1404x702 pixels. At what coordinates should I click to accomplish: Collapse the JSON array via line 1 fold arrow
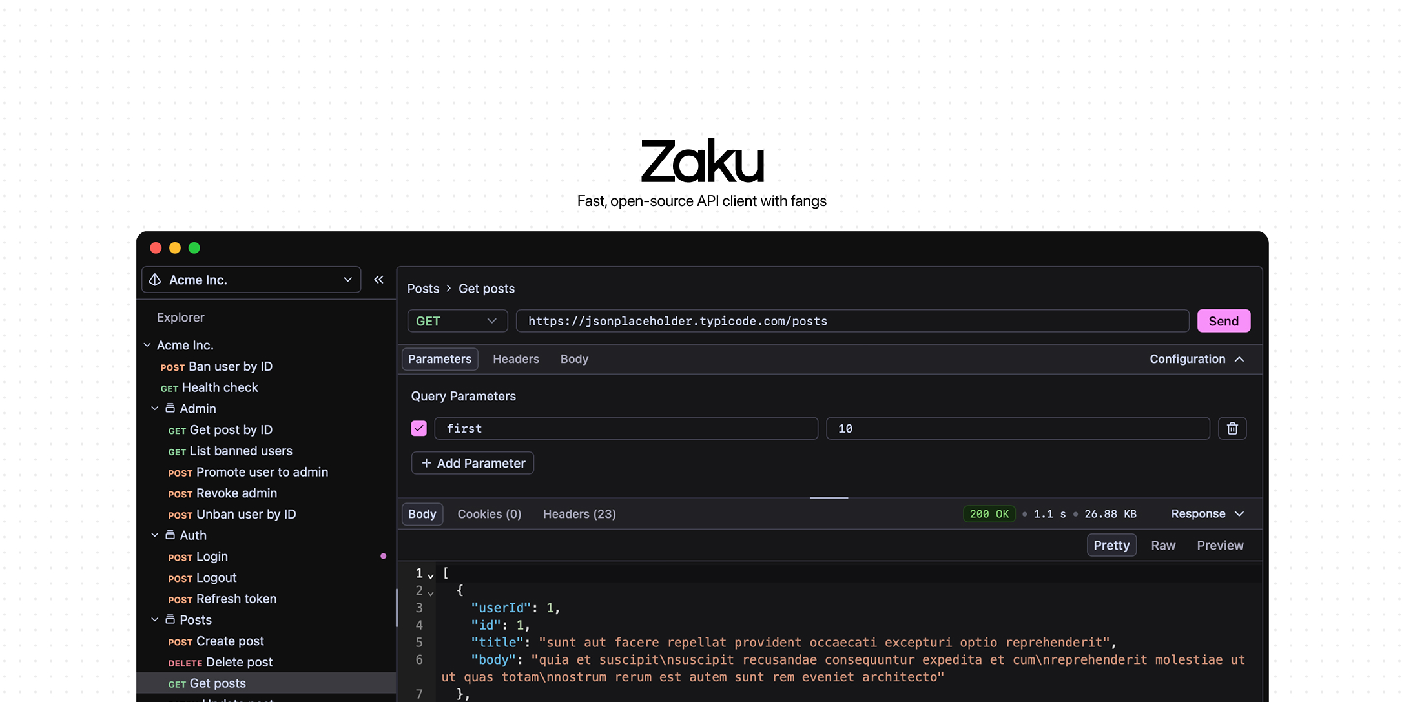click(431, 574)
